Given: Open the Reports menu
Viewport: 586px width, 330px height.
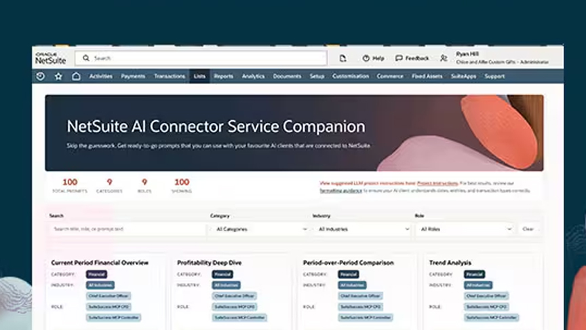Looking at the screenshot, I should (224, 76).
